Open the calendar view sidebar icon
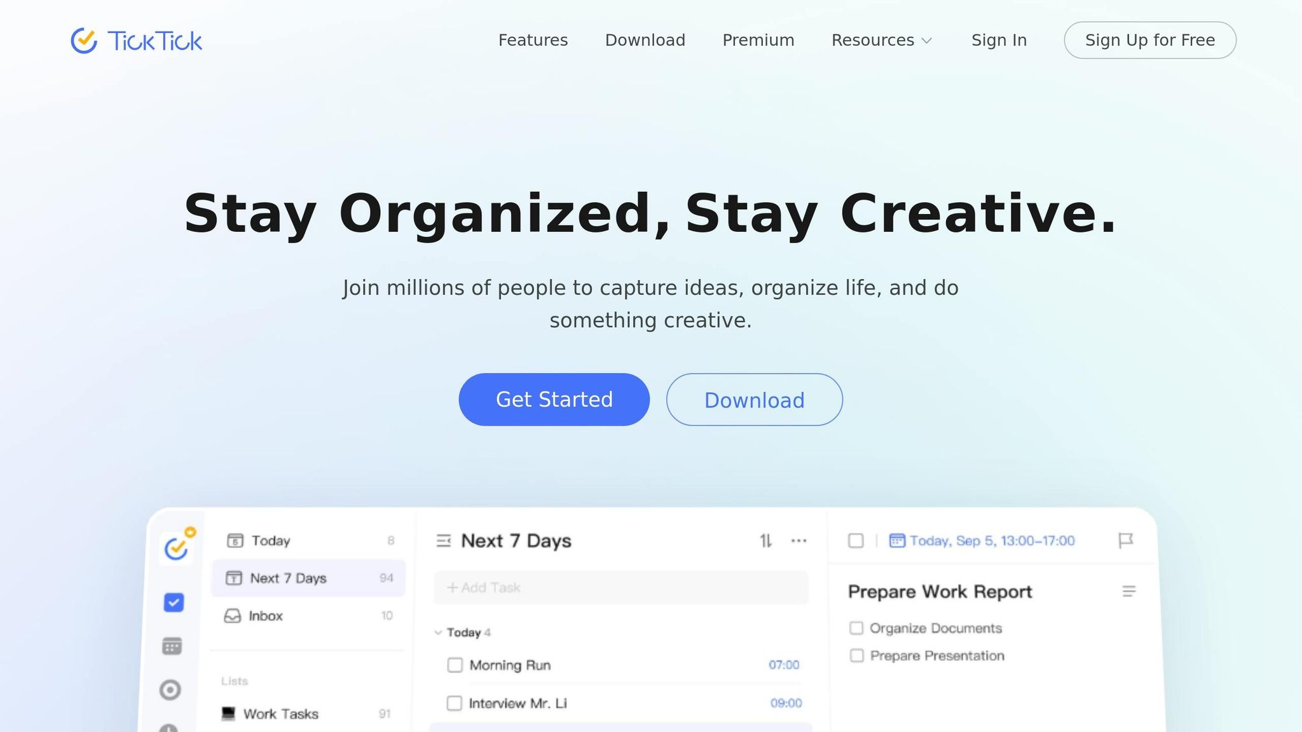The width and height of the screenshot is (1302, 732). [172, 646]
